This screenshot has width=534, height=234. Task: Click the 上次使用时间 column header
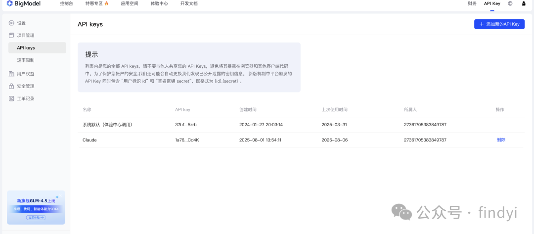(334, 110)
